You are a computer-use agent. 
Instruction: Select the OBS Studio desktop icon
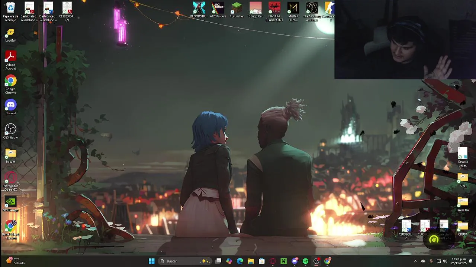(10, 132)
